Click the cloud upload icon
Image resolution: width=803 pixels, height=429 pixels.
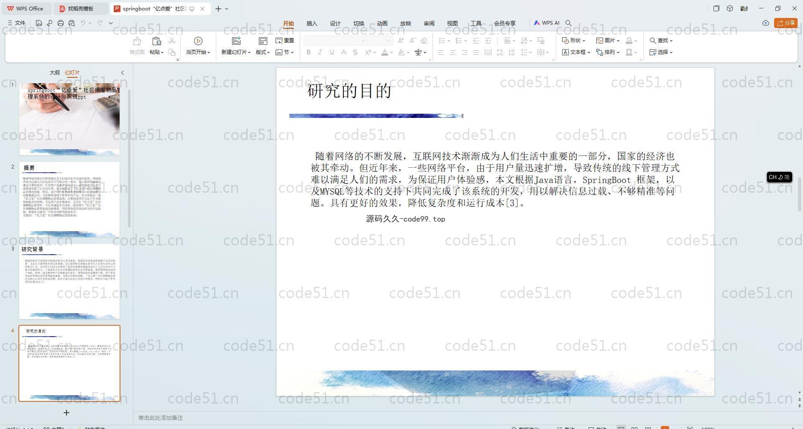pyautogui.click(x=766, y=23)
